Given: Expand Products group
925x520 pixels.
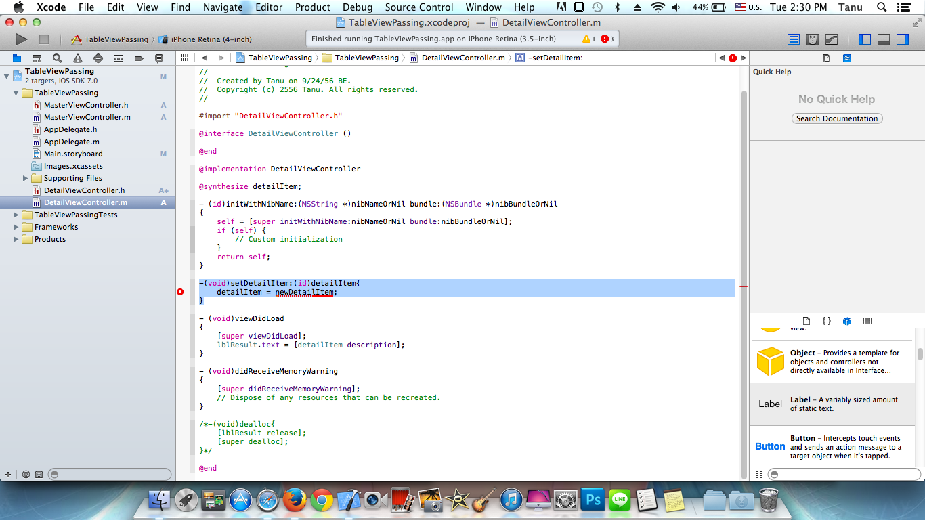Looking at the screenshot, I should point(16,239).
